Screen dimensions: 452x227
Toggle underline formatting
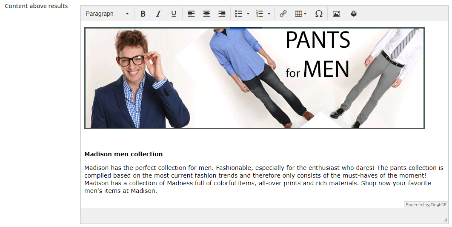(x=174, y=14)
